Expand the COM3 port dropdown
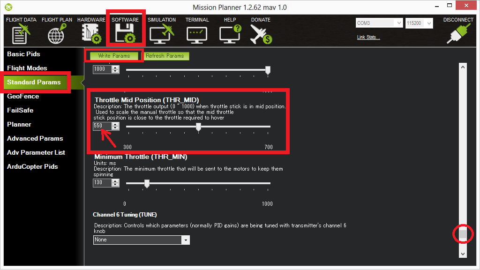The height and width of the screenshot is (270, 480). coord(398,23)
